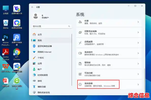Launch Adobe Acrobat desktop shortcut
The image size is (151, 100).
pos(6,54)
